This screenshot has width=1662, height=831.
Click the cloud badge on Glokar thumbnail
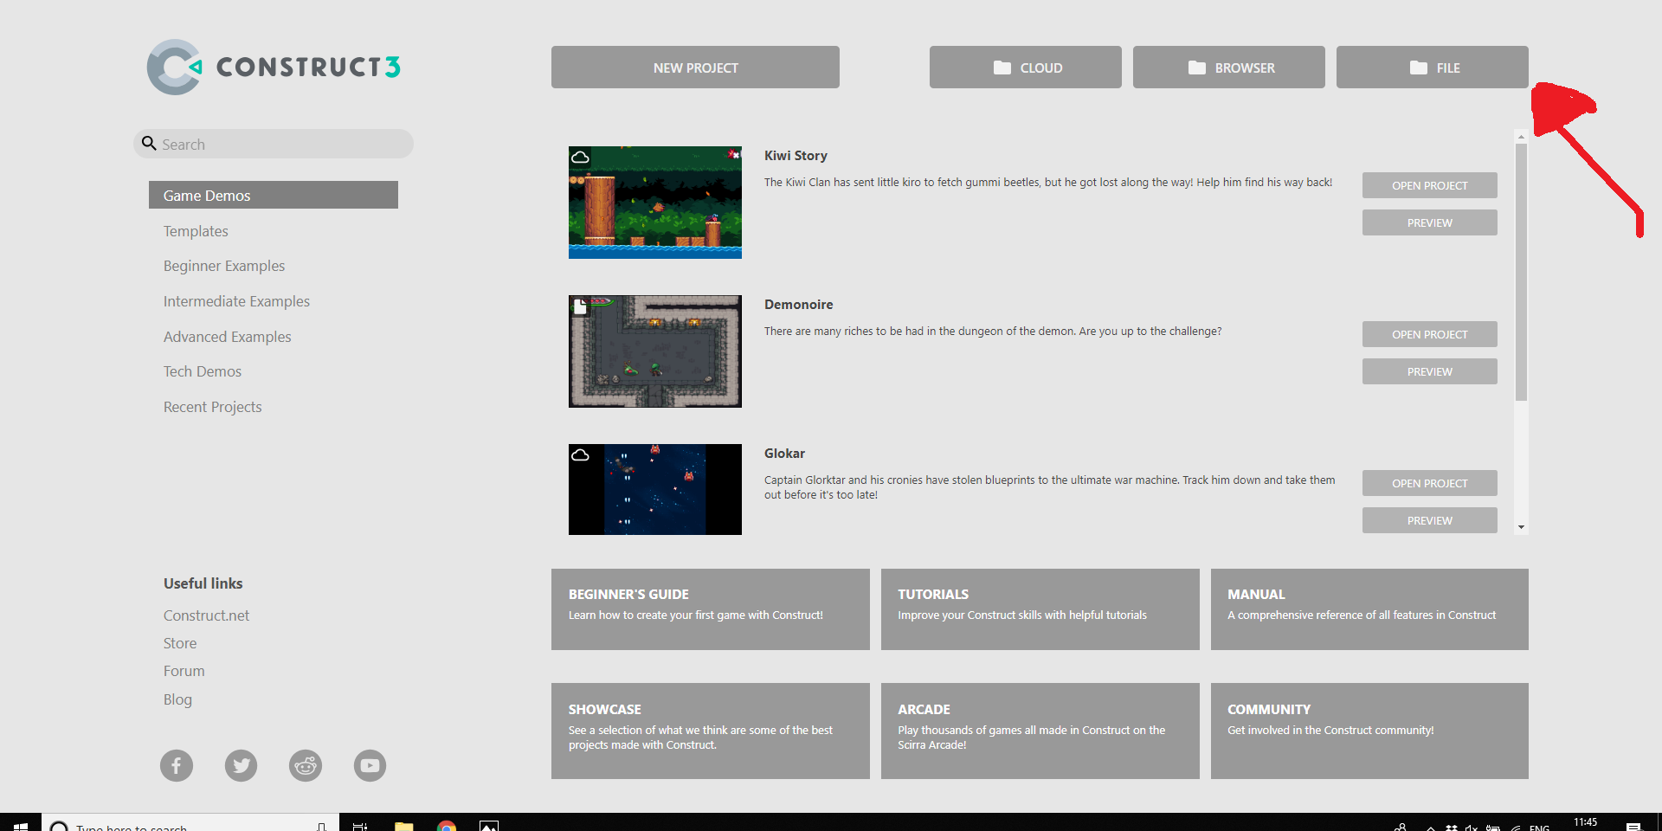(580, 455)
